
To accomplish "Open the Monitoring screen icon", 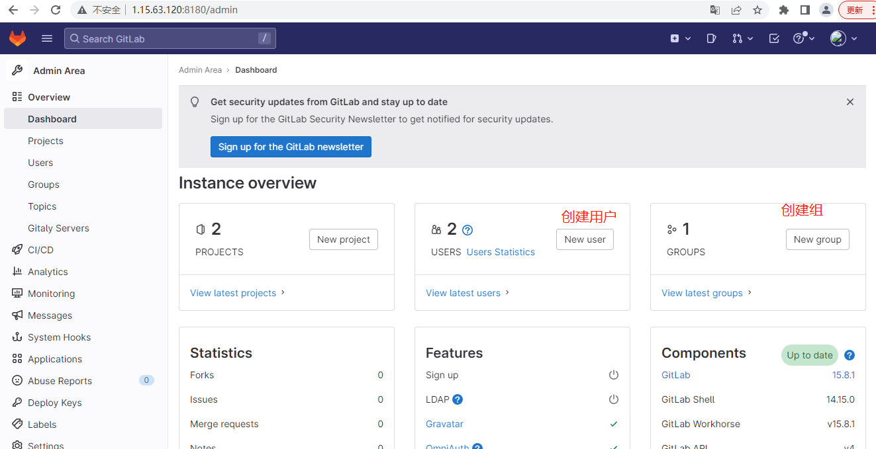I will tap(17, 293).
